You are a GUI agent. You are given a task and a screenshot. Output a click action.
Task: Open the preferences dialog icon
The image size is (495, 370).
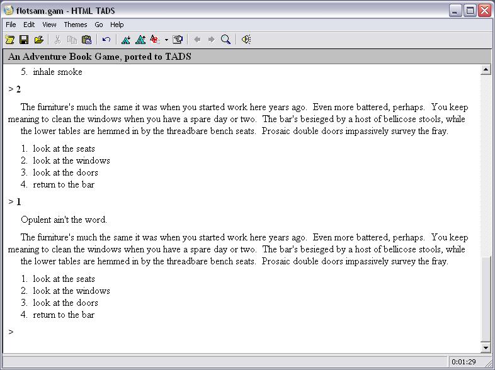pos(178,40)
